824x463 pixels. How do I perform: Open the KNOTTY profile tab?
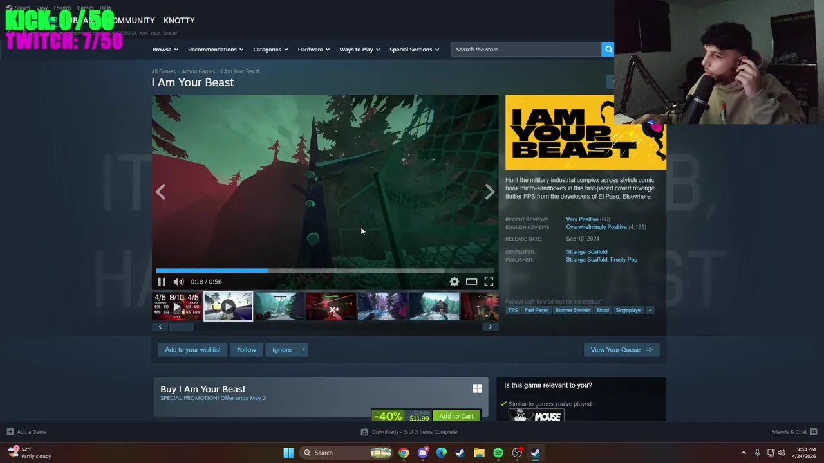pyautogui.click(x=179, y=21)
